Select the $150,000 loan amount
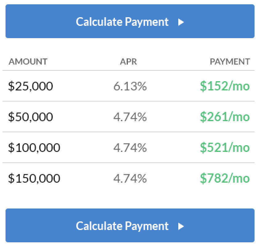257x246 pixels. coord(34,178)
